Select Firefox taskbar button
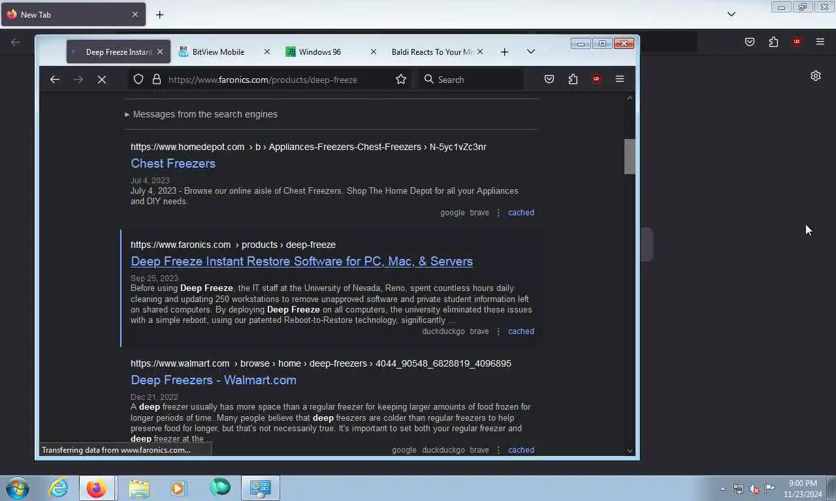 pos(97,488)
